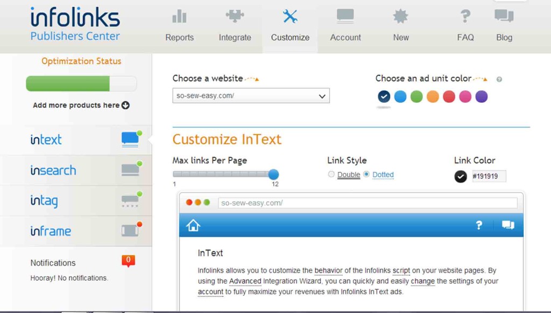This screenshot has width=551, height=313.
Task: Pick the purple ad unit color
Action: pyautogui.click(x=482, y=96)
